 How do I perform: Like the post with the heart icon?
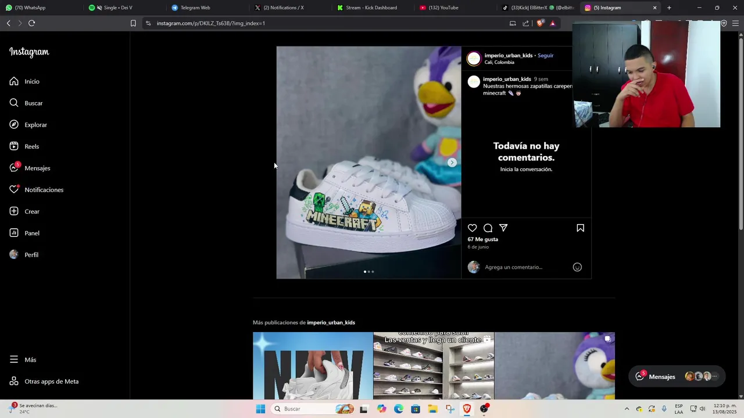click(x=473, y=228)
